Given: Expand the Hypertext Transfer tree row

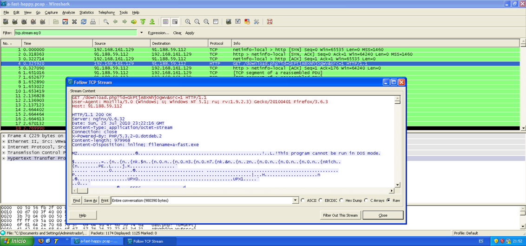Looking at the screenshot, I should pyautogui.click(x=4, y=158).
